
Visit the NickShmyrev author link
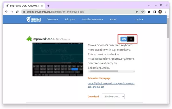coord(63,39)
